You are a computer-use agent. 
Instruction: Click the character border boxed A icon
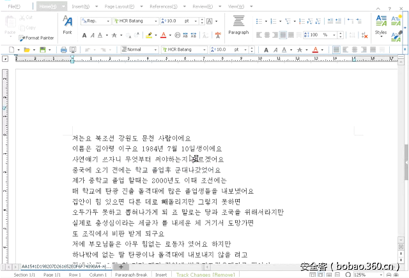pos(209,21)
